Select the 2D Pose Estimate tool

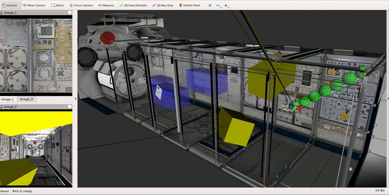point(133,5)
